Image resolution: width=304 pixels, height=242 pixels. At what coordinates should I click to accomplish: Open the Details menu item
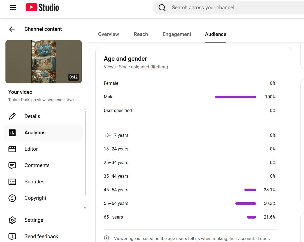click(44, 116)
